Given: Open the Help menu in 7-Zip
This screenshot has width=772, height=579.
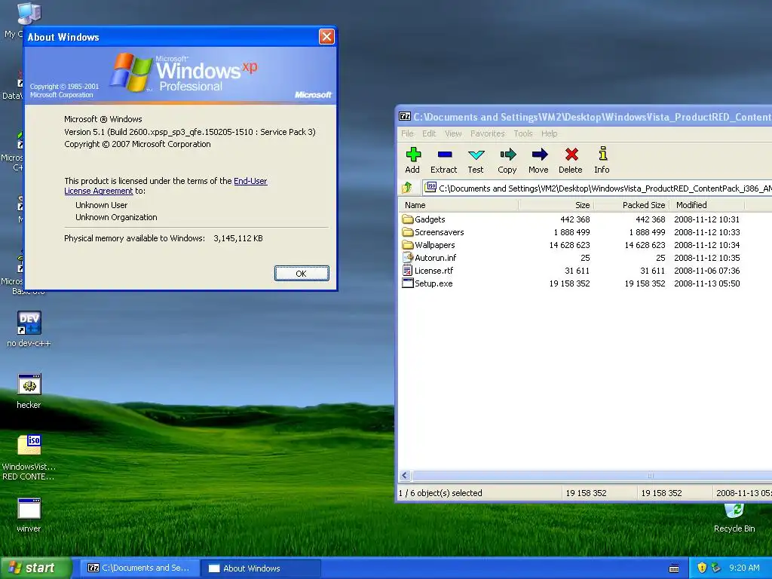Looking at the screenshot, I should (x=549, y=133).
